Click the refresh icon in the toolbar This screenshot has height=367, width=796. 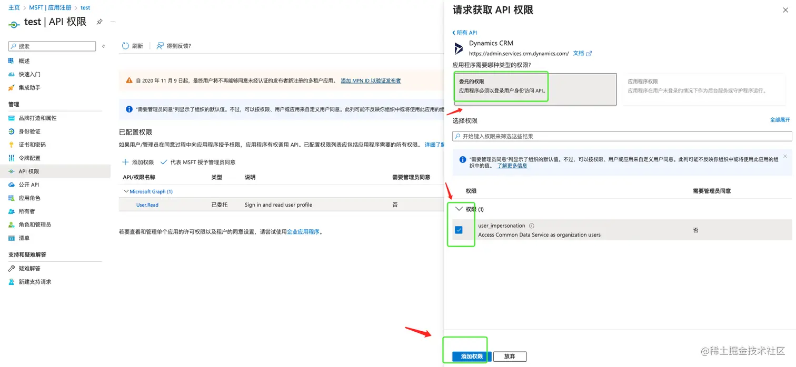pyautogui.click(x=125, y=46)
